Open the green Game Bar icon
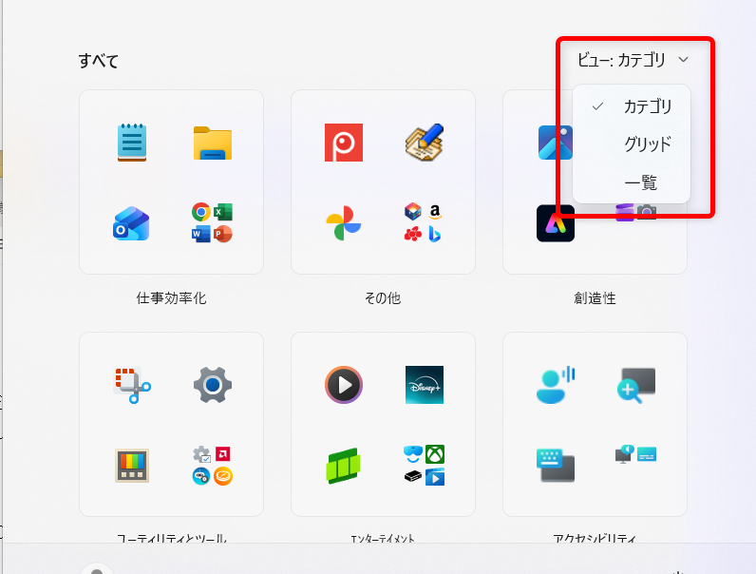756x574 pixels. coord(343,466)
